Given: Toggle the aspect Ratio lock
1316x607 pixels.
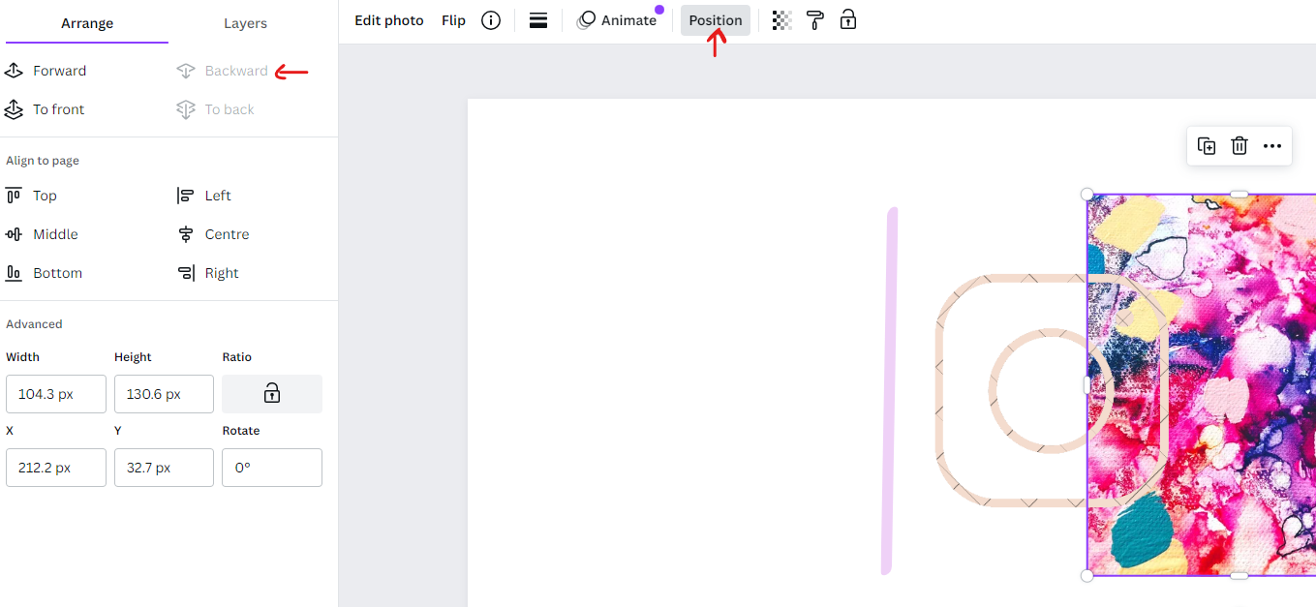Looking at the screenshot, I should coord(272,394).
